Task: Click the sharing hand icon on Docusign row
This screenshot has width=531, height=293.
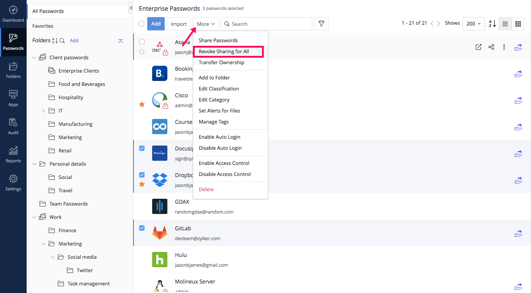Action: [518, 154]
